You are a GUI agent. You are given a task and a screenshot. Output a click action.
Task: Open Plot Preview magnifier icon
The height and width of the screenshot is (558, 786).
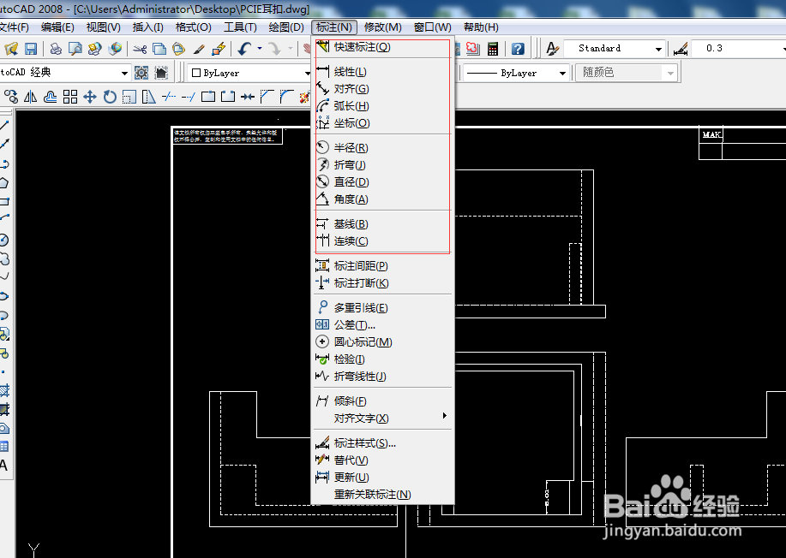(x=75, y=49)
